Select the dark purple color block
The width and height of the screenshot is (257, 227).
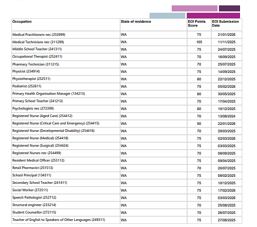coord(230,8)
